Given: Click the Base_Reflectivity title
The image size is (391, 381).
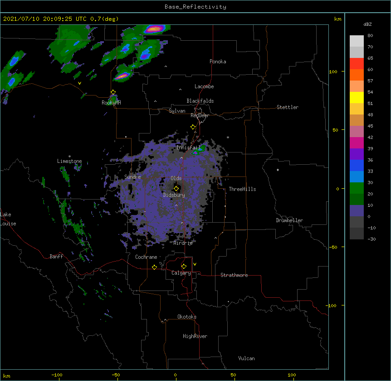Looking at the screenshot, I should [x=195, y=7].
